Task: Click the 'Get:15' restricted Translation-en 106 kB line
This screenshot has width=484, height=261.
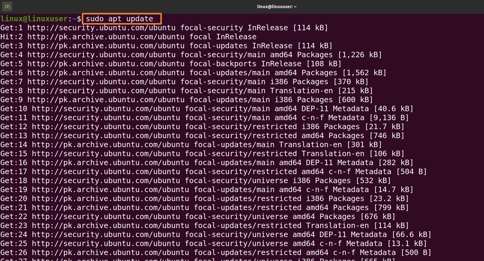Action: coord(202,154)
